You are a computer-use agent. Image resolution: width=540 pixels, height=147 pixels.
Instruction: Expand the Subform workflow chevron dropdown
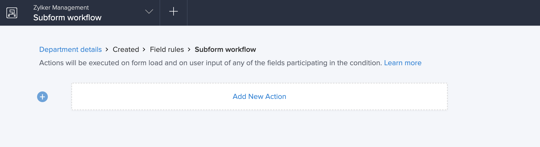pyautogui.click(x=149, y=11)
